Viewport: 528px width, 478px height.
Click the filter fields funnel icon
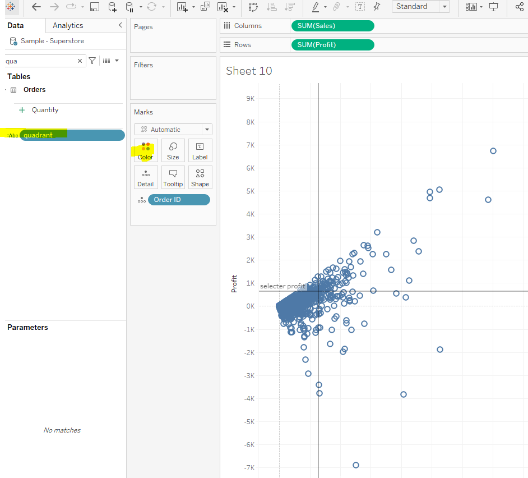(x=92, y=61)
